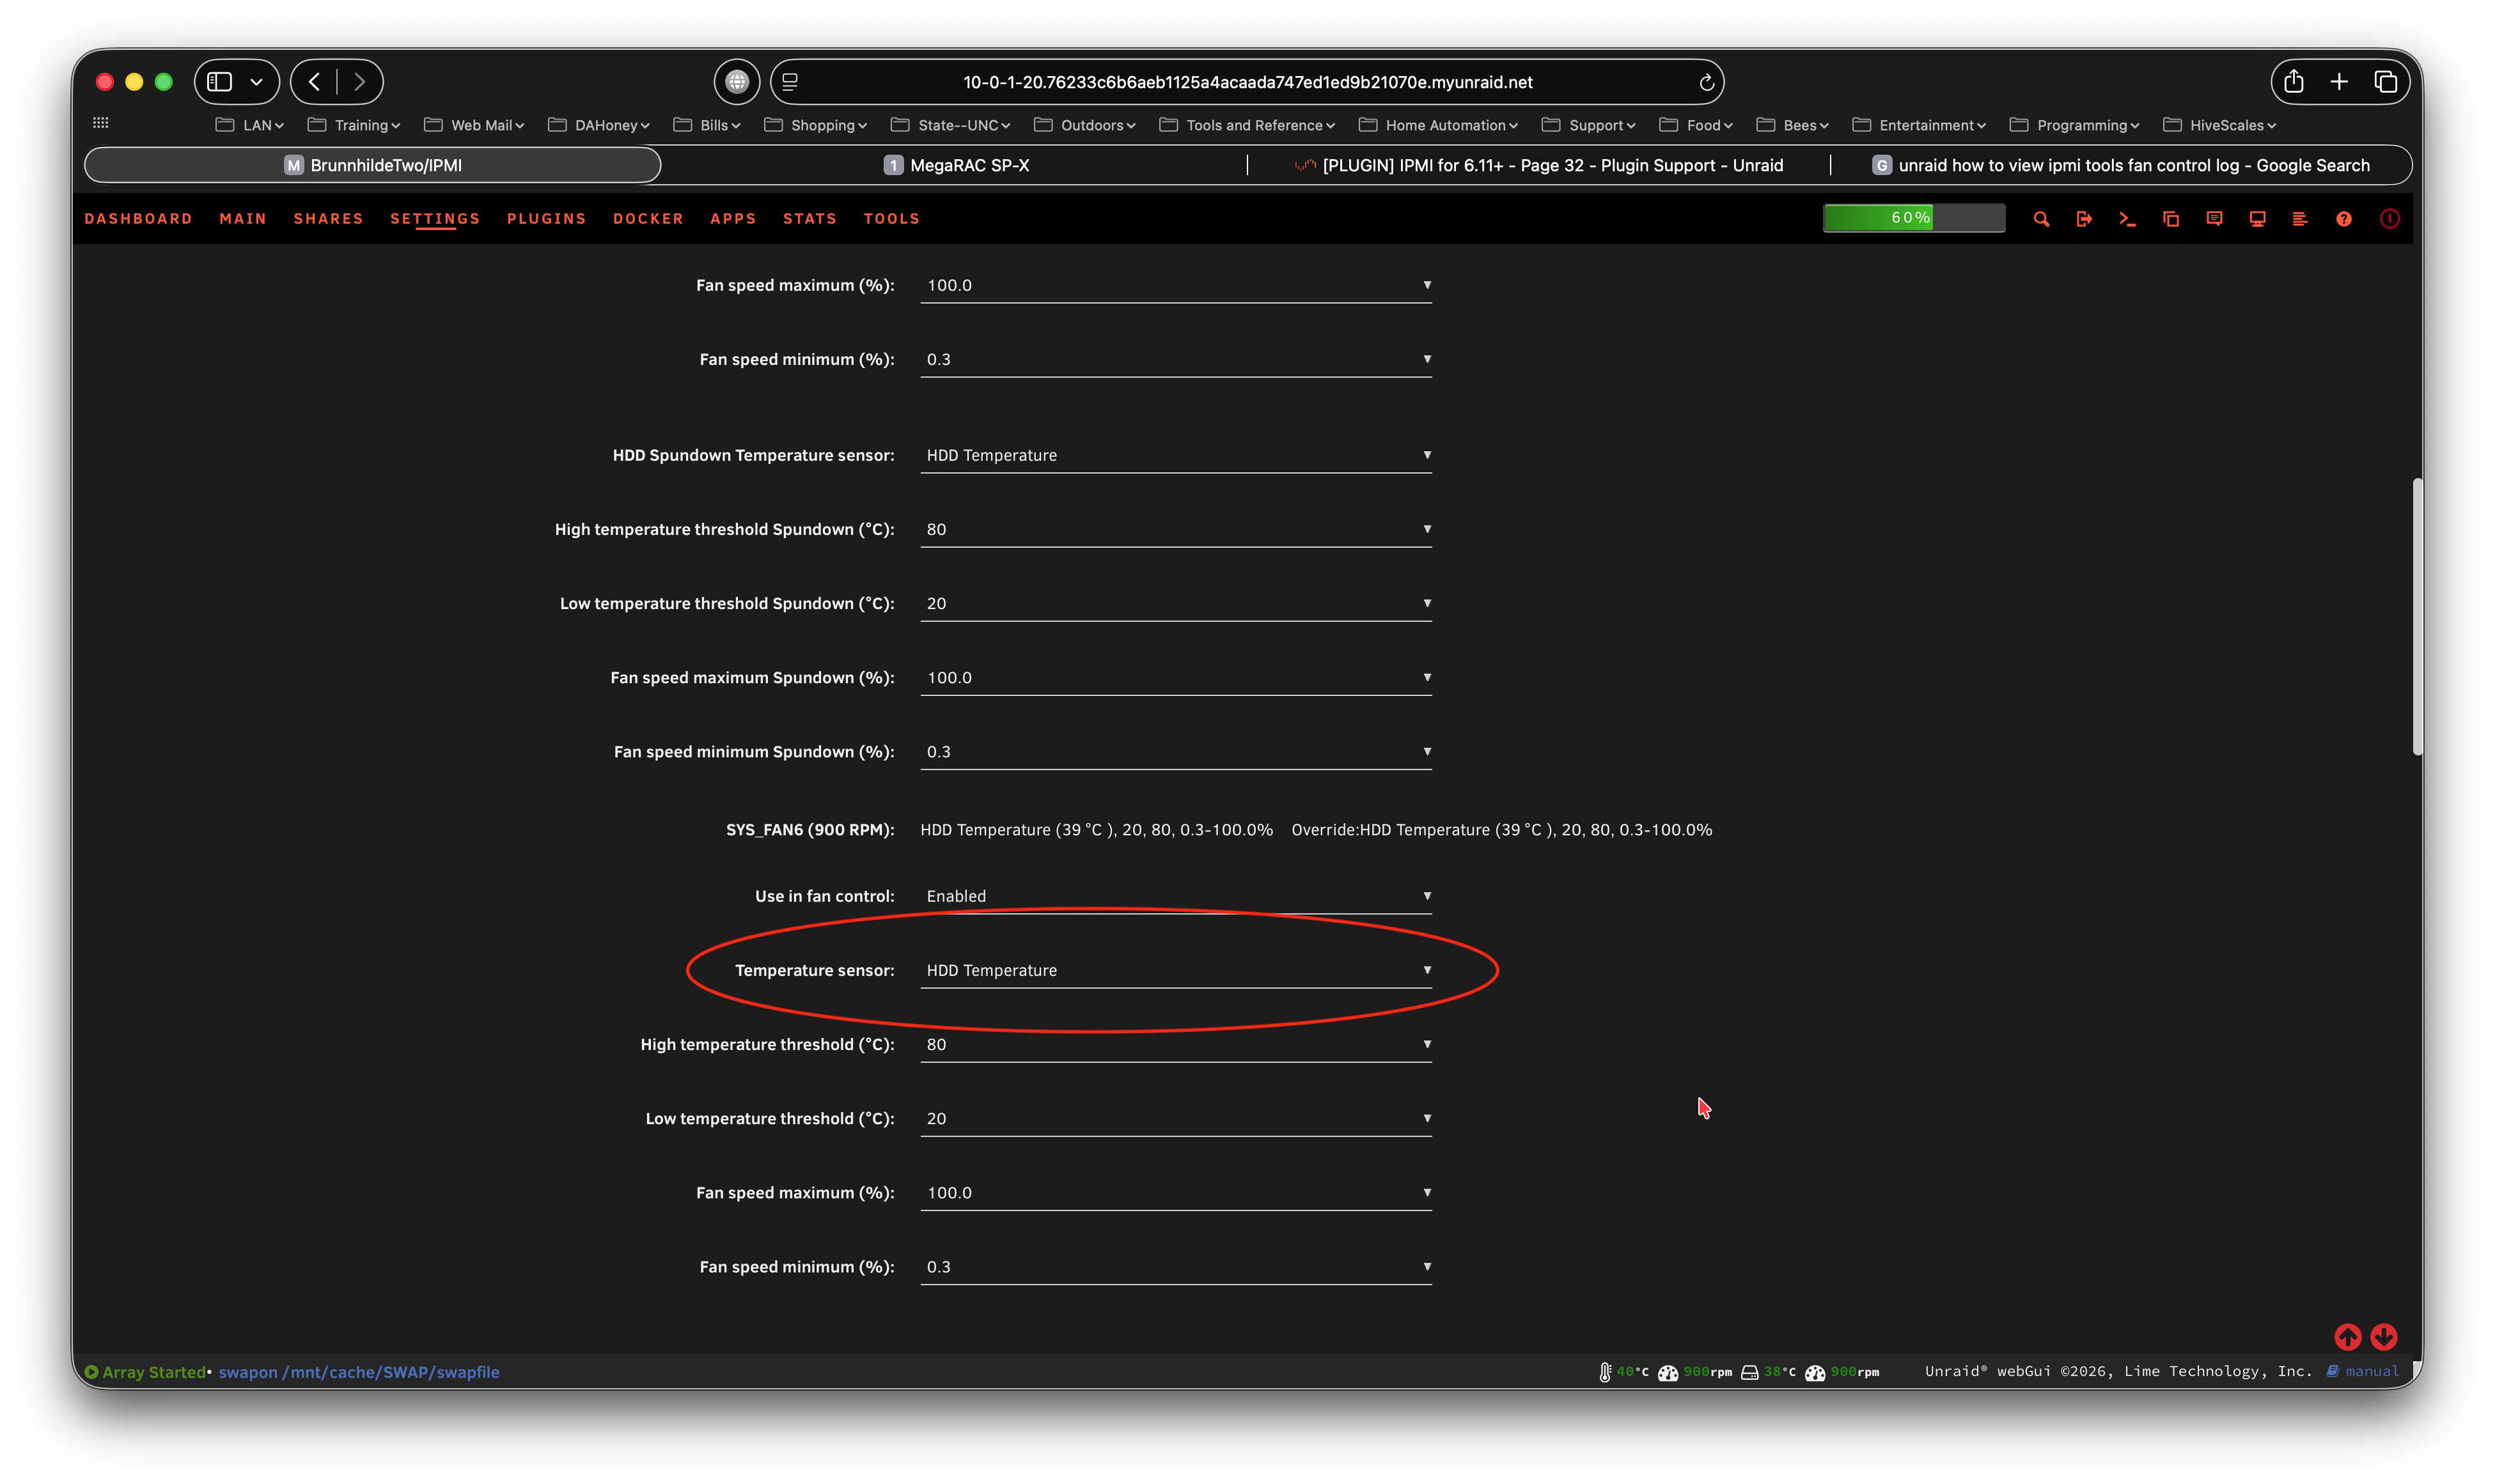Jump to top with red up arrow
The height and width of the screenshot is (1484, 2495).
(x=2348, y=1336)
